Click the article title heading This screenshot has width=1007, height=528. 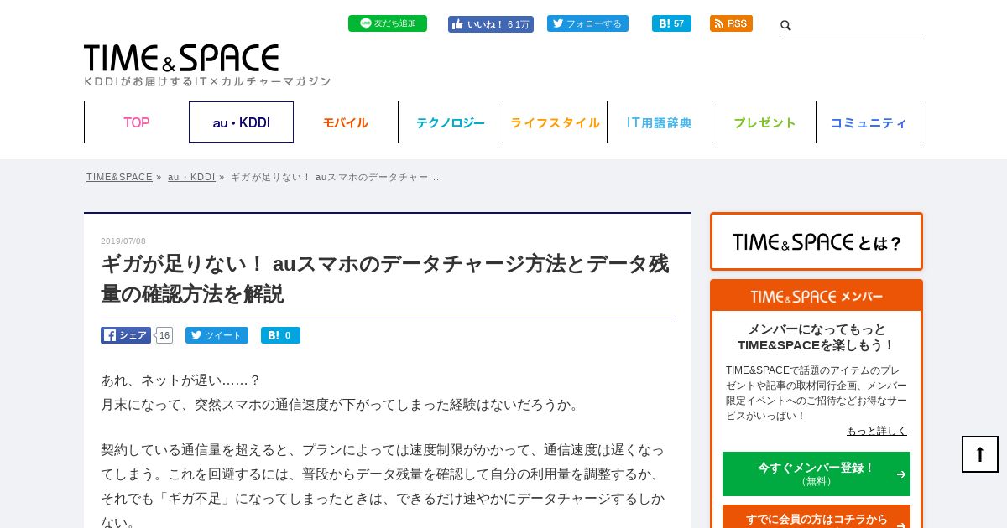pyautogui.click(x=386, y=279)
